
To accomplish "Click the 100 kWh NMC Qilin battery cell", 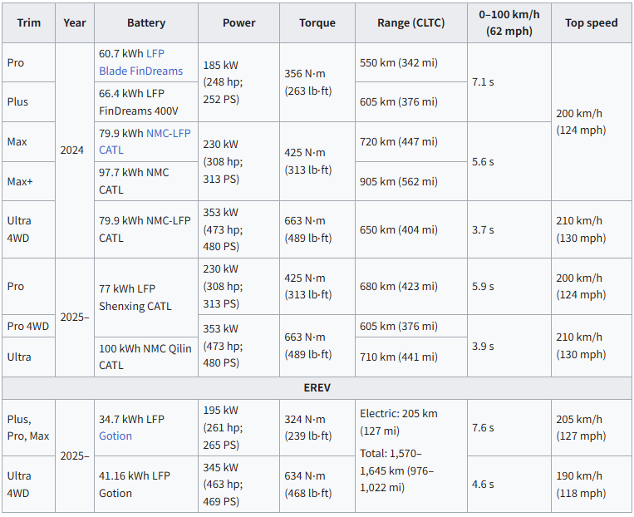I will click(x=146, y=357).
